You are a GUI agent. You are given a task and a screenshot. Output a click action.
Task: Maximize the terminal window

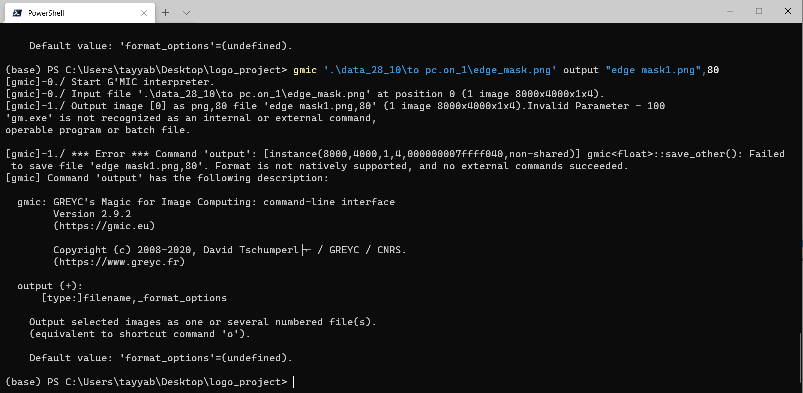point(759,11)
